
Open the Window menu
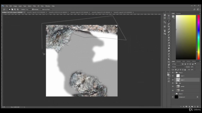48,6
